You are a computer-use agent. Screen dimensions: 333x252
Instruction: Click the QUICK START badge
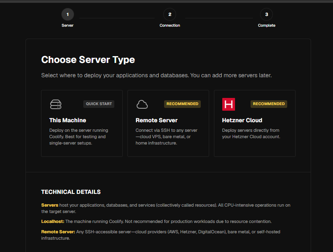tap(99, 104)
